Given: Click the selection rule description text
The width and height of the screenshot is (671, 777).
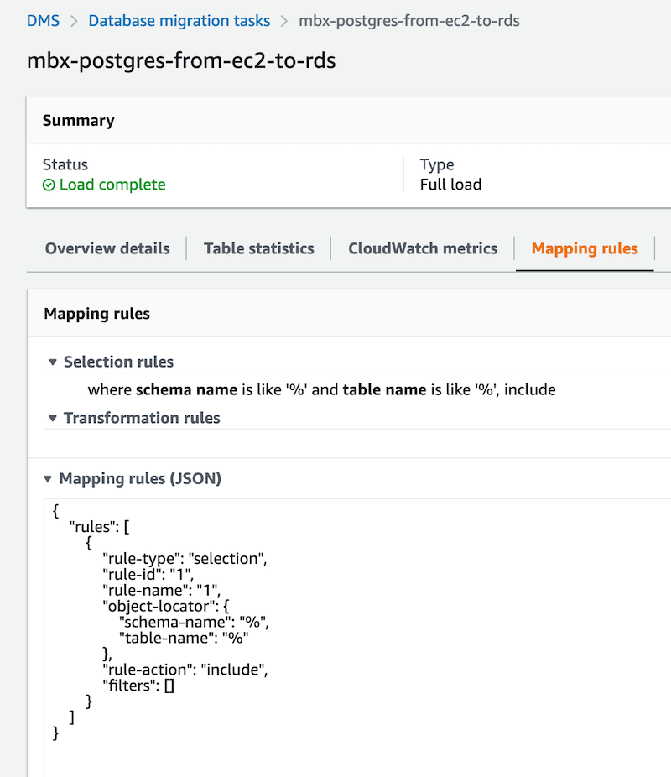Looking at the screenshot, I should 321,389.
